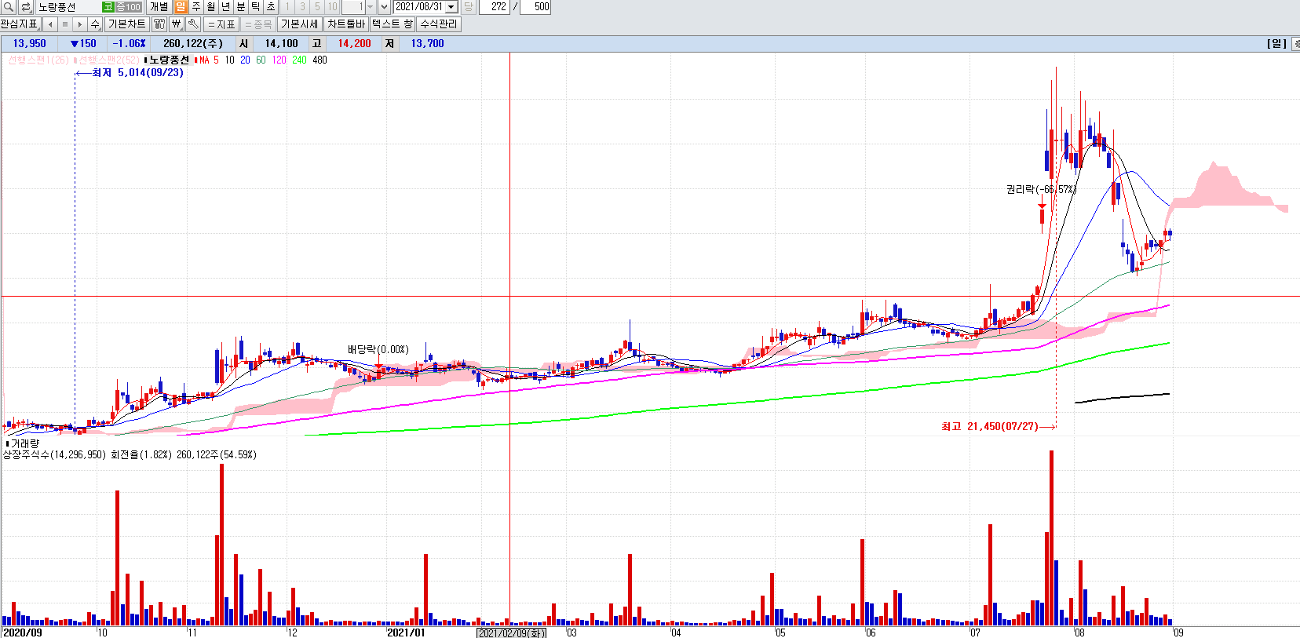Open 기본시세 basic quotes
The image size is (1300, 638).
pos(300,24)
